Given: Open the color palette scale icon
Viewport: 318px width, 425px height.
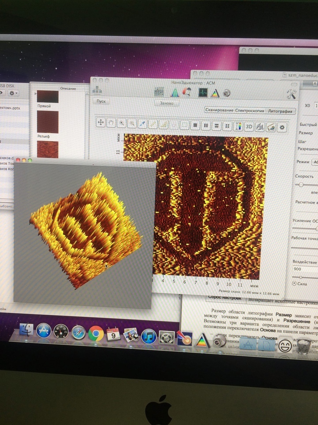Looking at the screenshot, I should 238,126.
